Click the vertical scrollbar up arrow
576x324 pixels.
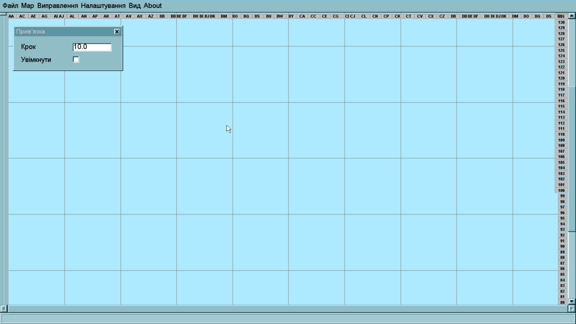(x=571, y=16)
